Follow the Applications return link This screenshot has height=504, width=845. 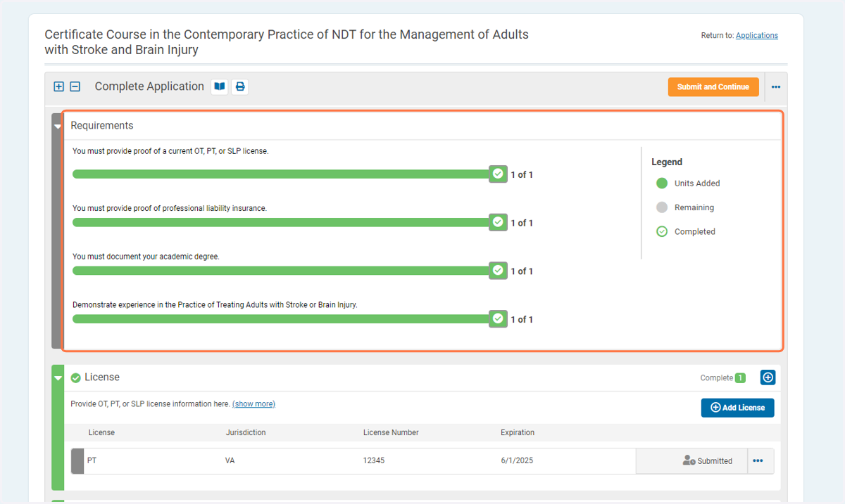(757, 35)
